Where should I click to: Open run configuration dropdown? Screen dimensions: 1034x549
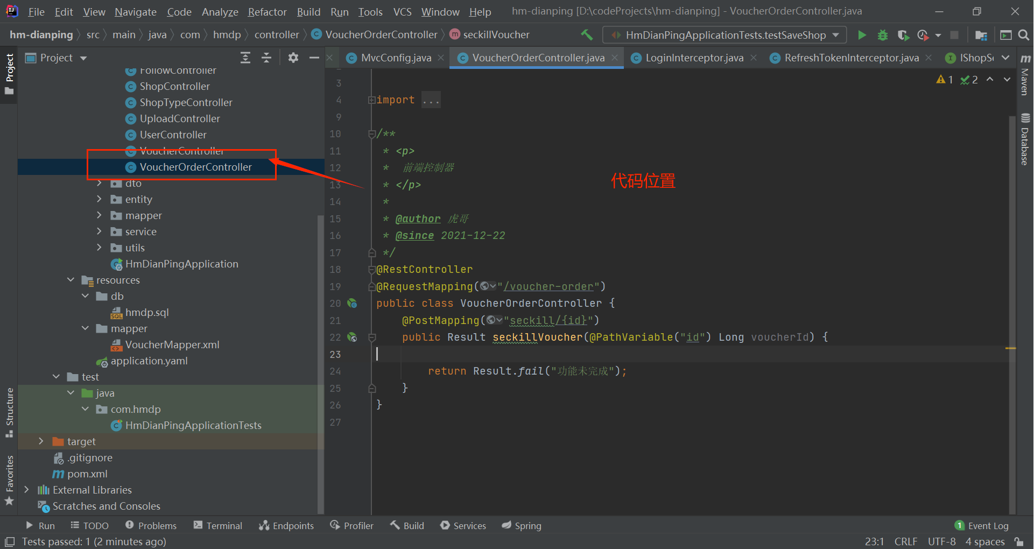[724, 35]
